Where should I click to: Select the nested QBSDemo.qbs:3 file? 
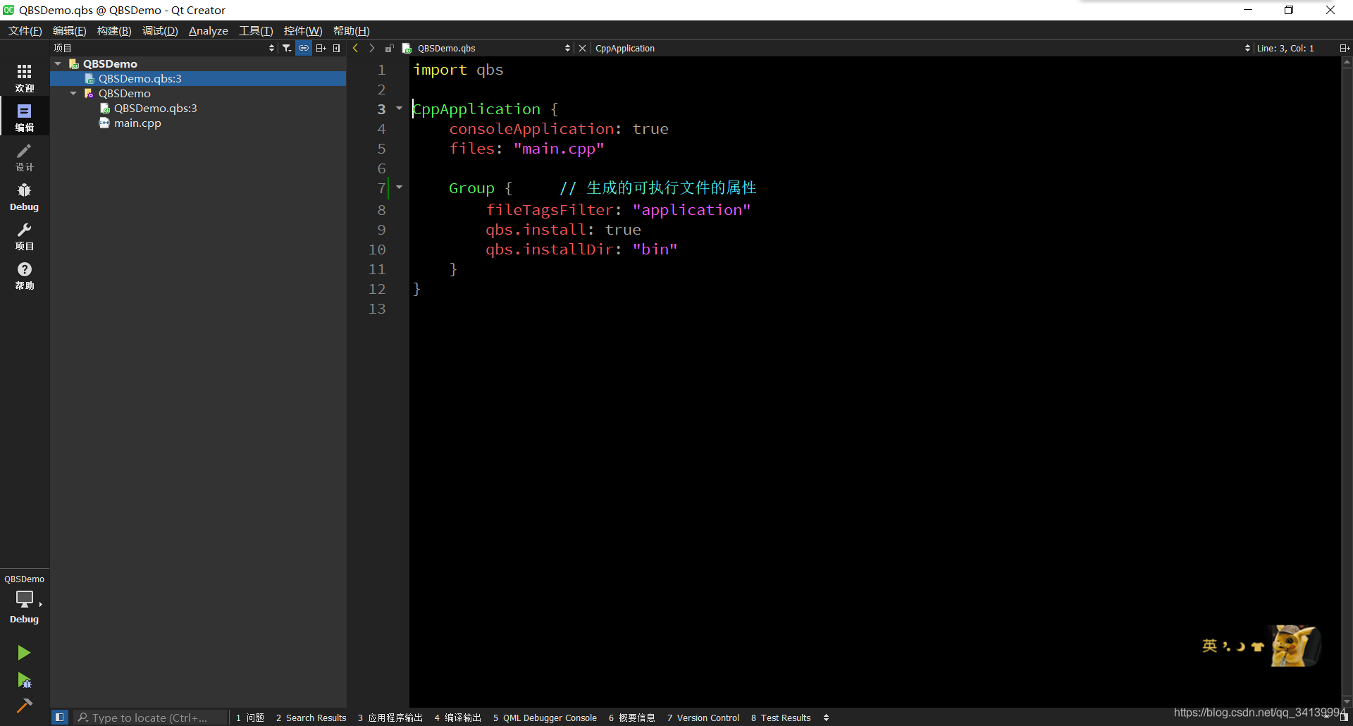[x=155, y=108]
